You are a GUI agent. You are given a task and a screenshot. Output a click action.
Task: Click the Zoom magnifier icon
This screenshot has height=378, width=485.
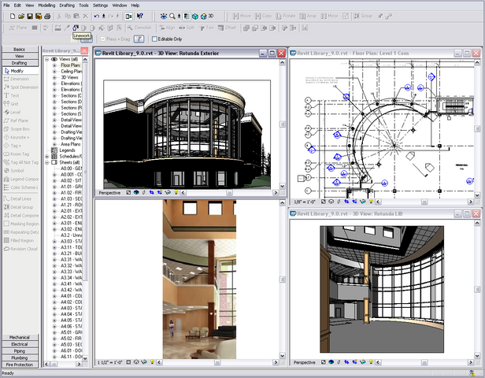[172, 16]
